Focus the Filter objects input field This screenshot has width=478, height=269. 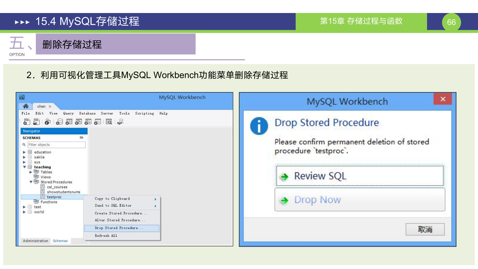57,145
